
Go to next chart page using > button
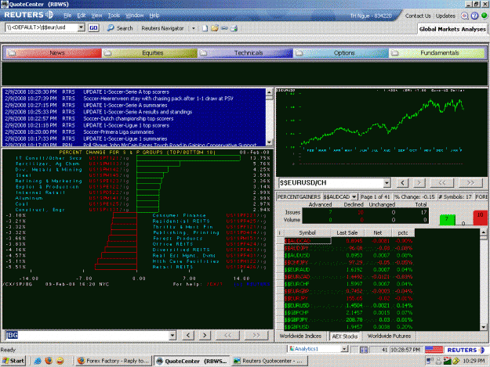point(419,183)
